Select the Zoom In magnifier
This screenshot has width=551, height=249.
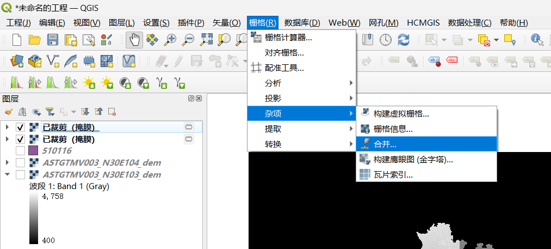(x=170, y=40)
